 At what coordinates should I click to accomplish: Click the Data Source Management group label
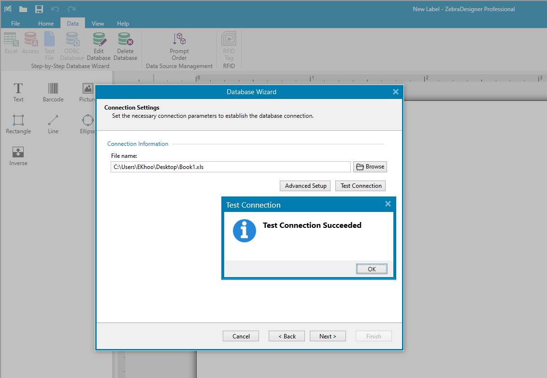pos(179,66)
